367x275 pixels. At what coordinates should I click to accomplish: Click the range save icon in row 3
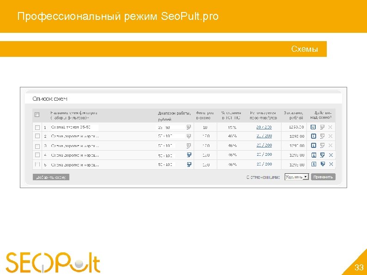tap(189, 146)
